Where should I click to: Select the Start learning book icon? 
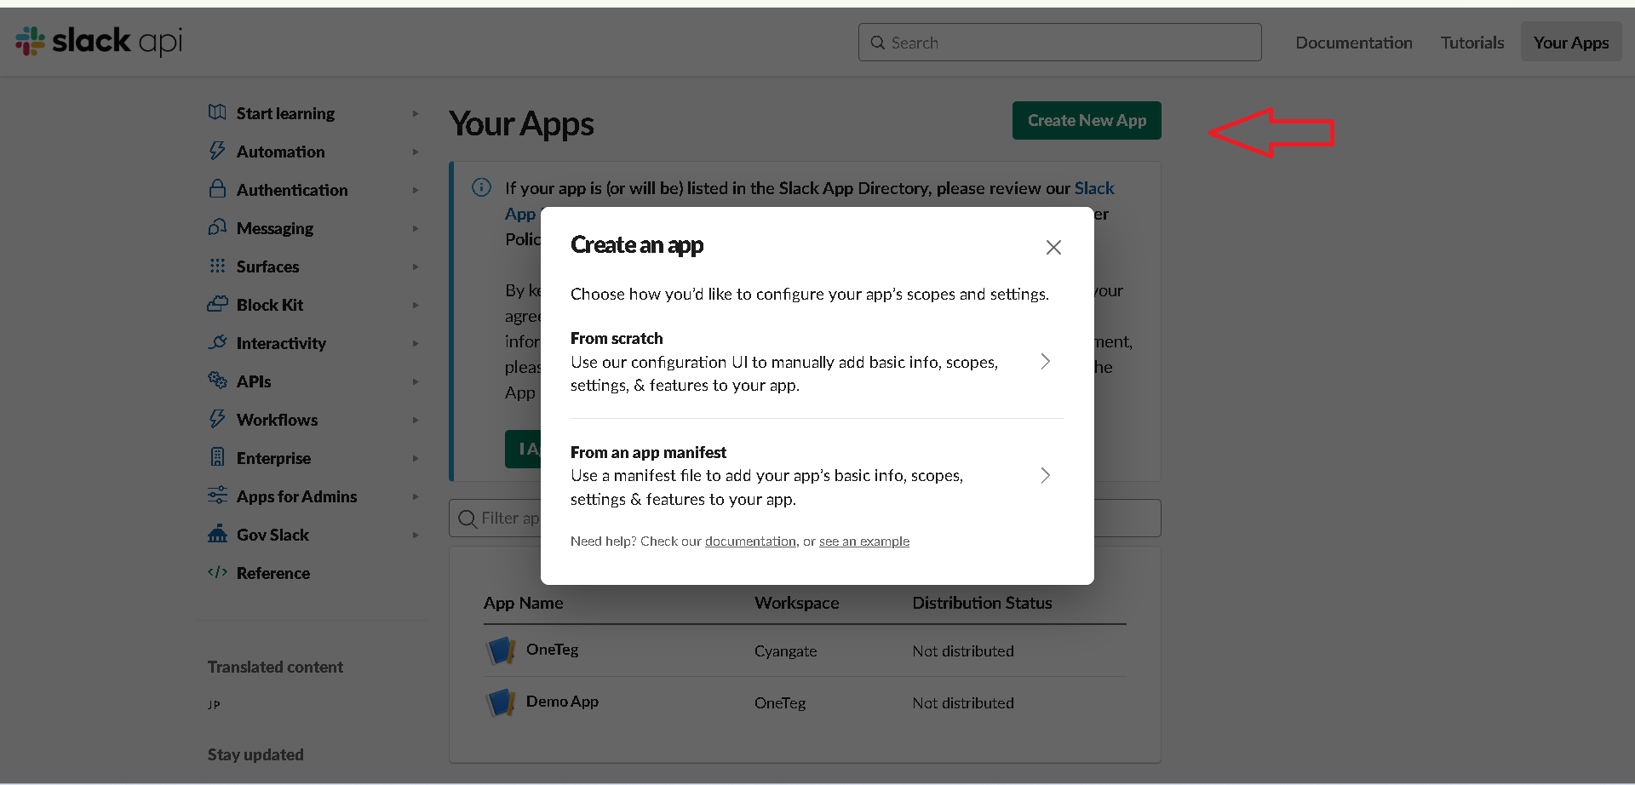click(x=218, y=112)
